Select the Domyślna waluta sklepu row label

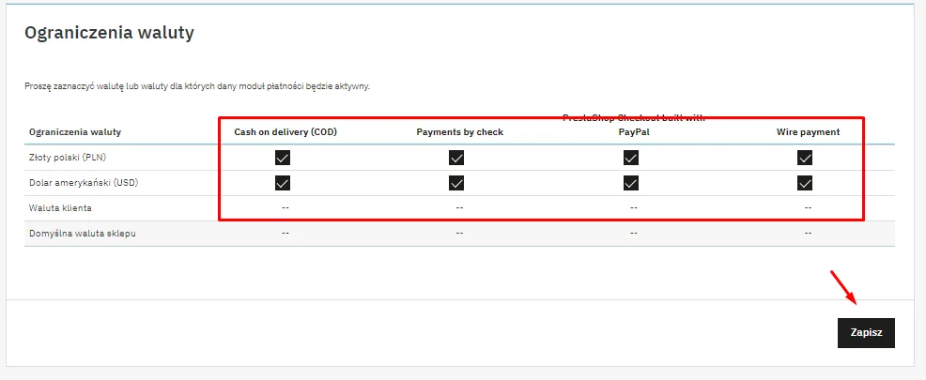83,233
